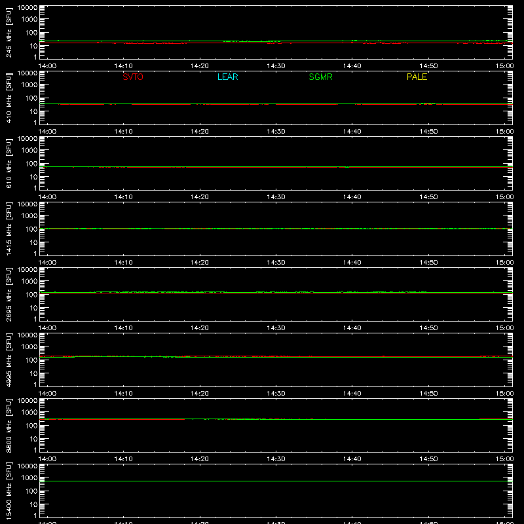Click the 100 tick label on 610 MHz plot
This screenshot has width=524, height=524.
tap(31, 163)
